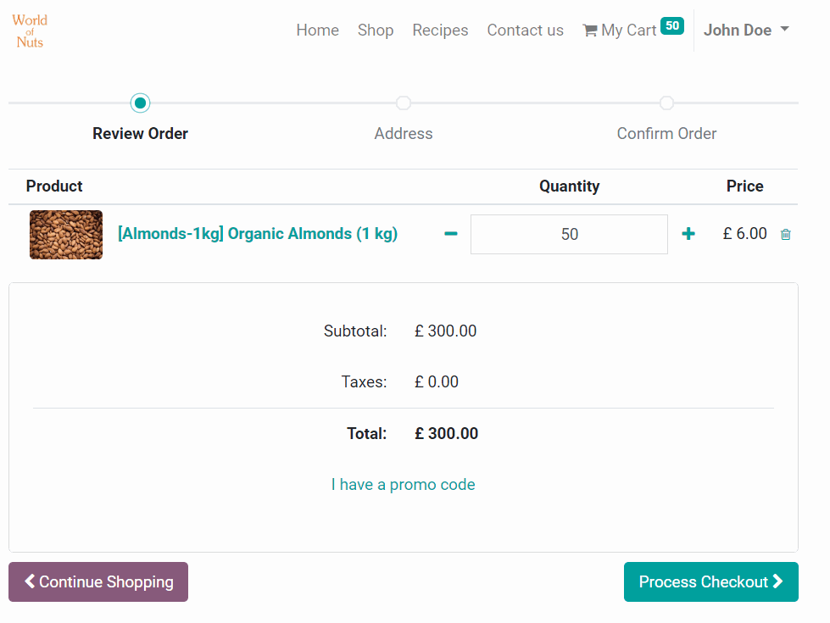Navigate to Recipes
830x623 pixels.
(x=440, y=31)
